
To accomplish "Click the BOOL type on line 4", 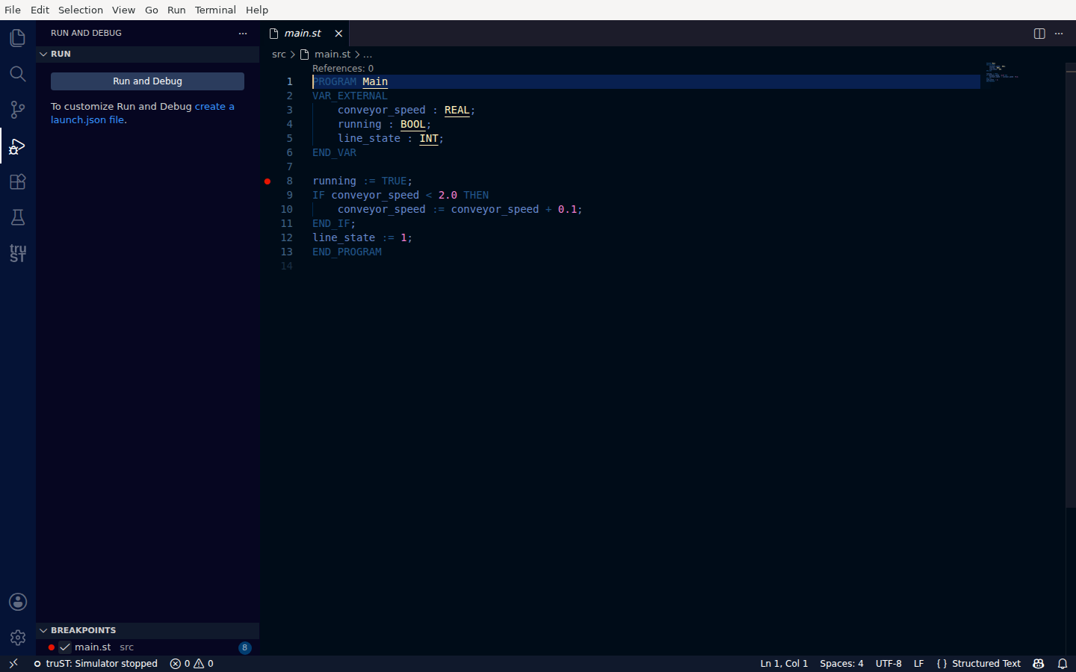I will (412, 124).
